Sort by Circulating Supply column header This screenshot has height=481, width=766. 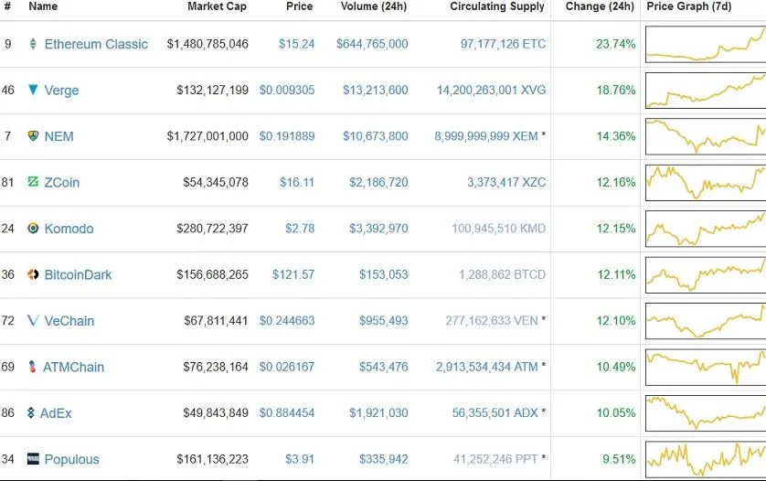click(x=497, y=6)
